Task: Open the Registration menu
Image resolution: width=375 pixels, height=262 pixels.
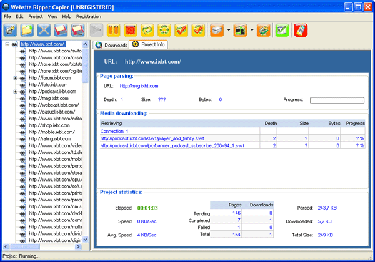Action: [89, 16]
